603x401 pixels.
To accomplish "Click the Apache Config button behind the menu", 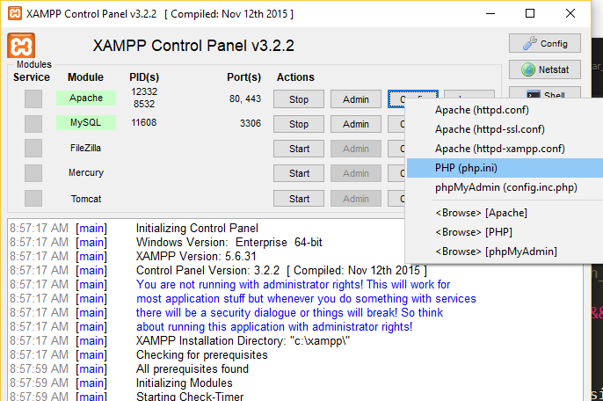I will point(397,99).
